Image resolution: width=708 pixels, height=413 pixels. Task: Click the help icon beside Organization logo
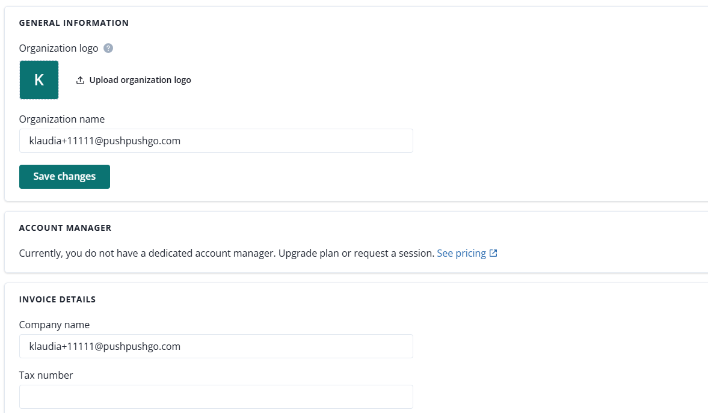[x=108, y=48]
